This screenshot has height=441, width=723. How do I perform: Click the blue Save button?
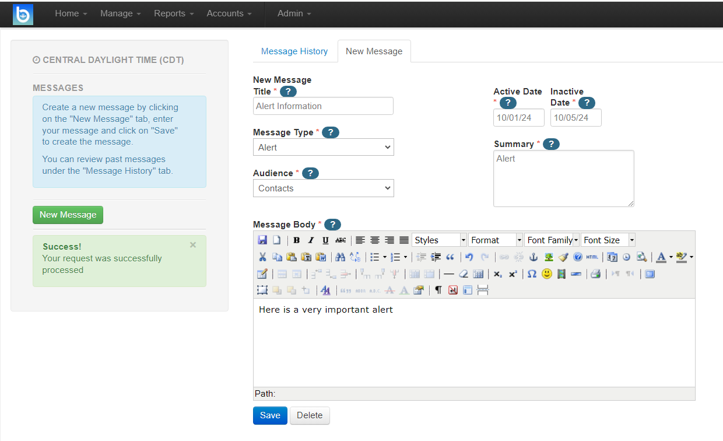tap(270, 415)
